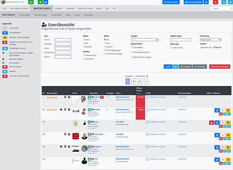Switch to Benutzergruppen sub-tab

[41, 15]
